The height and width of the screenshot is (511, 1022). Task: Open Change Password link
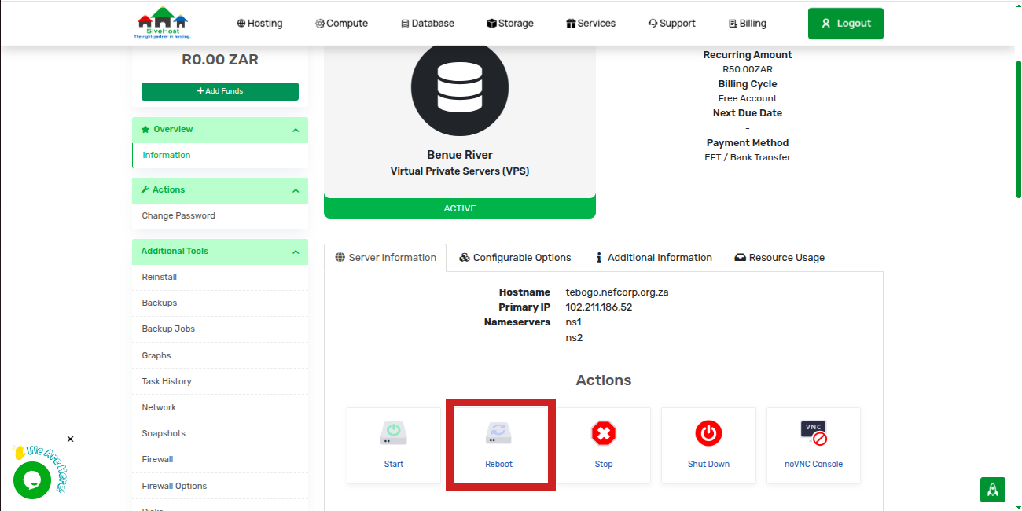click(178, 215)
